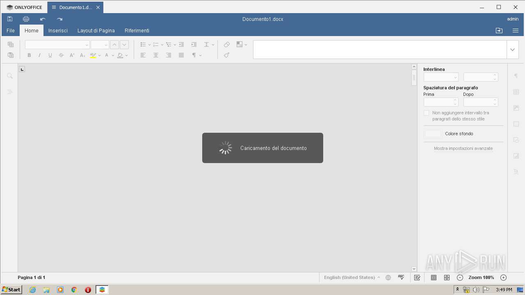Switch to the Inserisci tab
This screenshot has height=295, width=525.
click(x=58, y=31)
